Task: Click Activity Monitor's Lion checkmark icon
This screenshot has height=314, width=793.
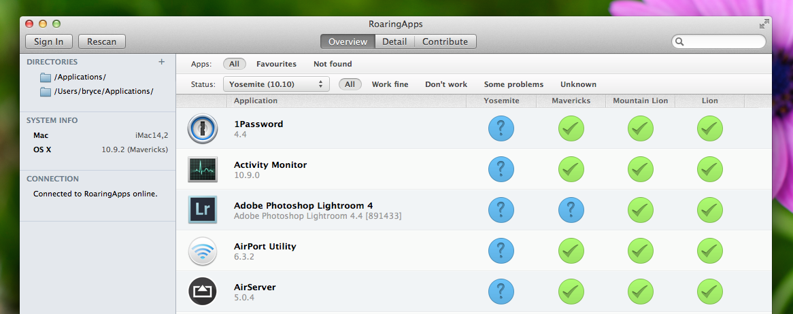Action: (x=709, y=169)
